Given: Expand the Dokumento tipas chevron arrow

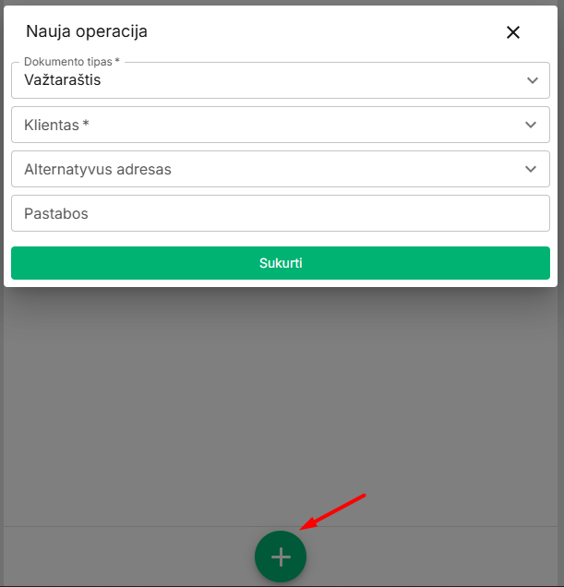Looking at the screenshot, I should [533, 80].
